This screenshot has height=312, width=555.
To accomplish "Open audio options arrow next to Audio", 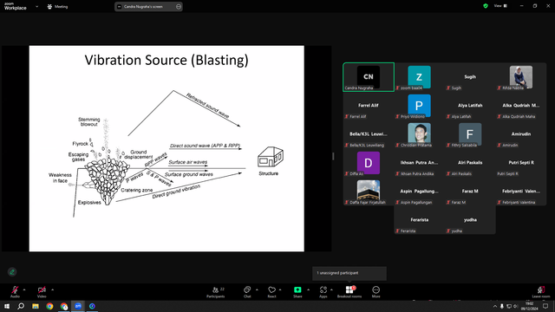I will (24, 290).
